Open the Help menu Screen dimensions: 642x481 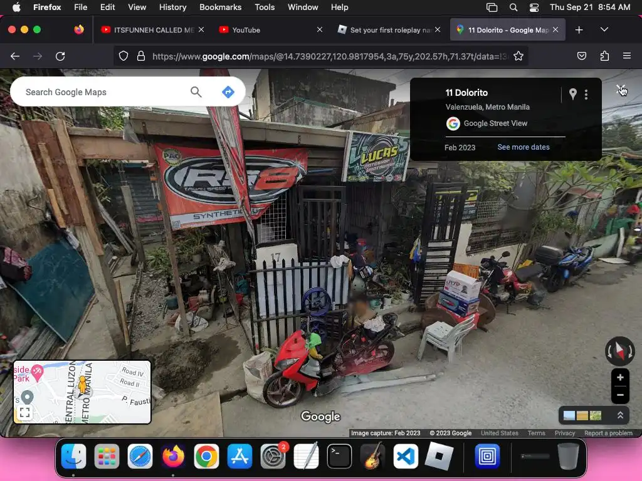point(339,7)
